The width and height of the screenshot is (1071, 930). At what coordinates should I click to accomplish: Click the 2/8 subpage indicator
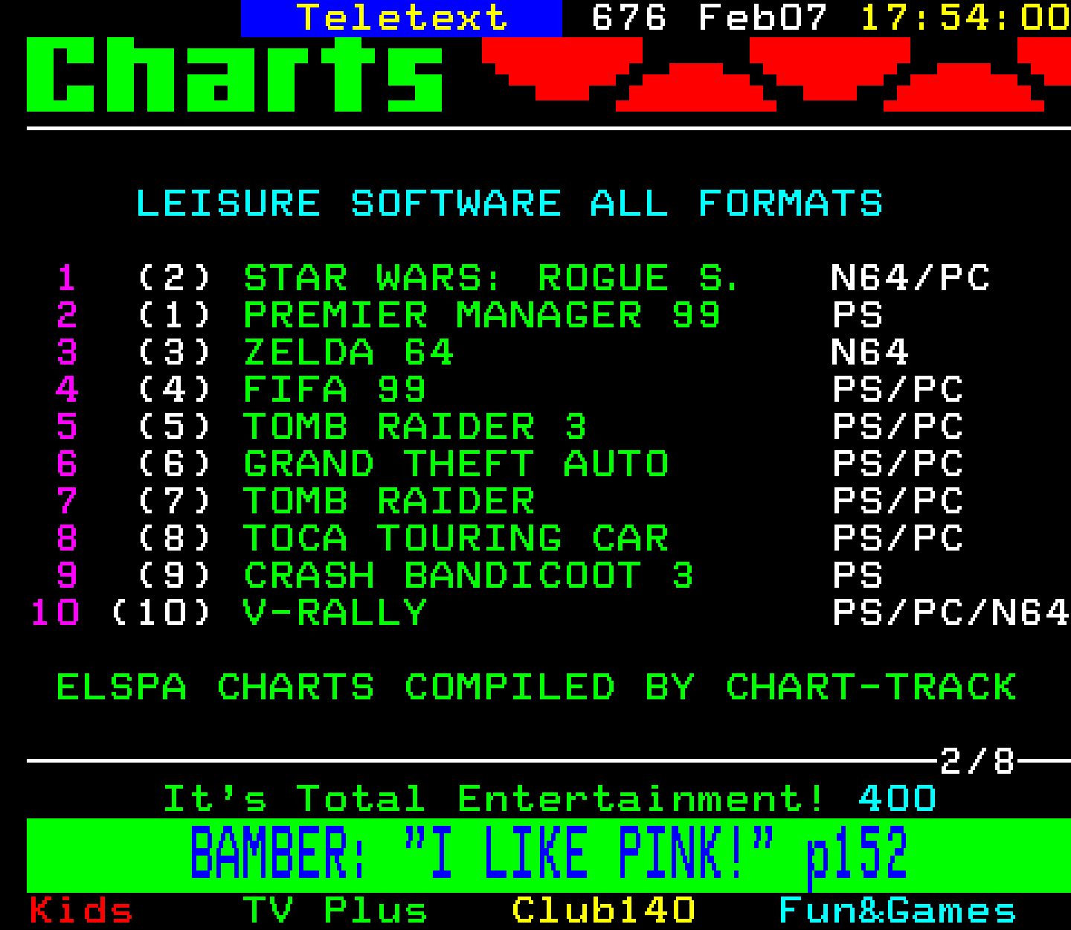[x=977, y=761]
